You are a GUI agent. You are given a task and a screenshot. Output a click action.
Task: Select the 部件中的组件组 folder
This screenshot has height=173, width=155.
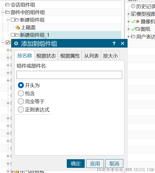point(28,12)
